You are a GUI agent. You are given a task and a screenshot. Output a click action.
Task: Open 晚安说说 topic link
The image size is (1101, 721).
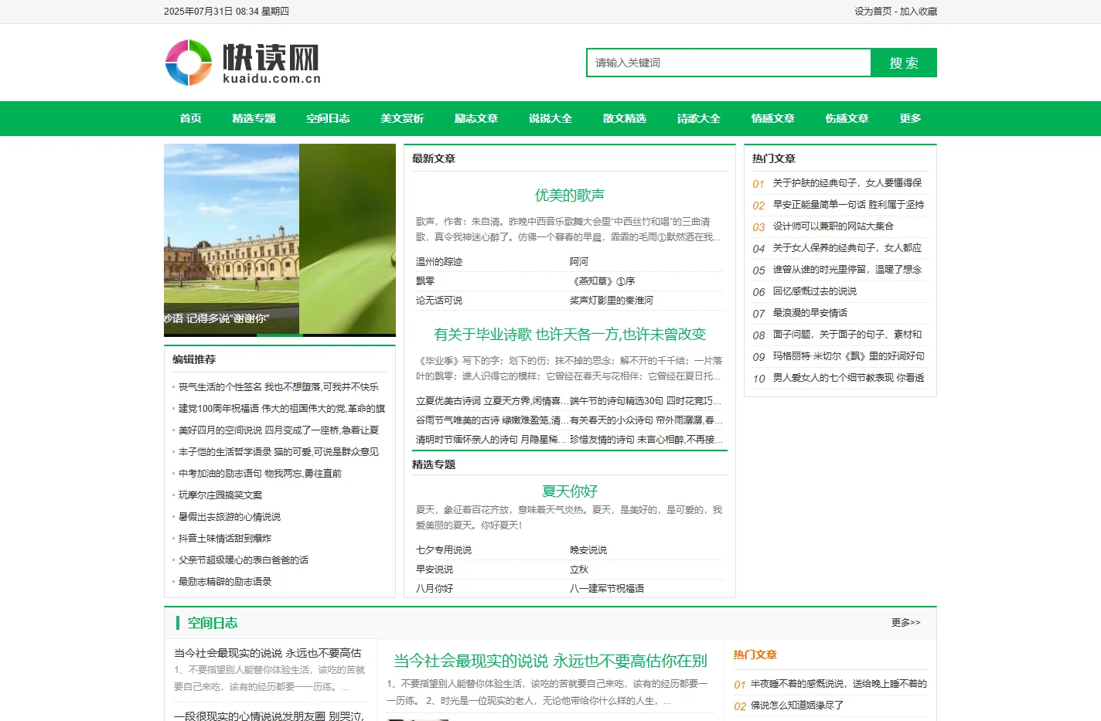point(588,550)
